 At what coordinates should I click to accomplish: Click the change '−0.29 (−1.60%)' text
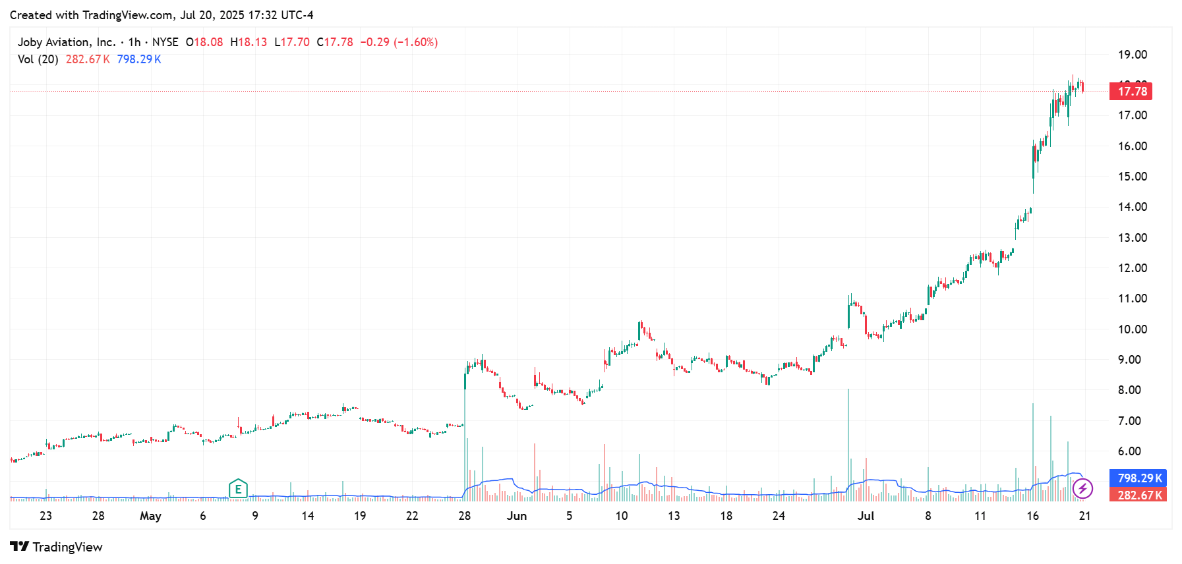[x=399, y=42]
